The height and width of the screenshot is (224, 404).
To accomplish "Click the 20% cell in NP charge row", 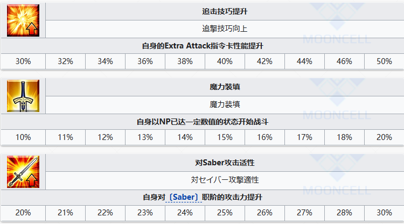I will [x=384, y=137].
